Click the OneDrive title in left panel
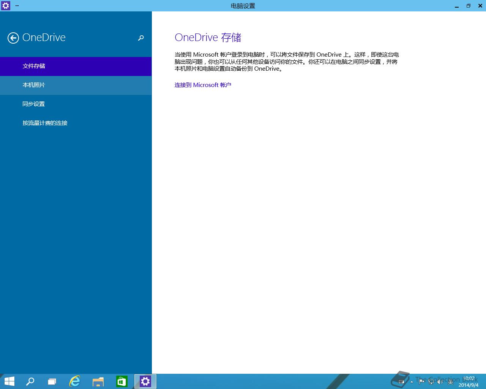Image resolution: width=486 pixels, height=389 pixels. pos(44,38)
